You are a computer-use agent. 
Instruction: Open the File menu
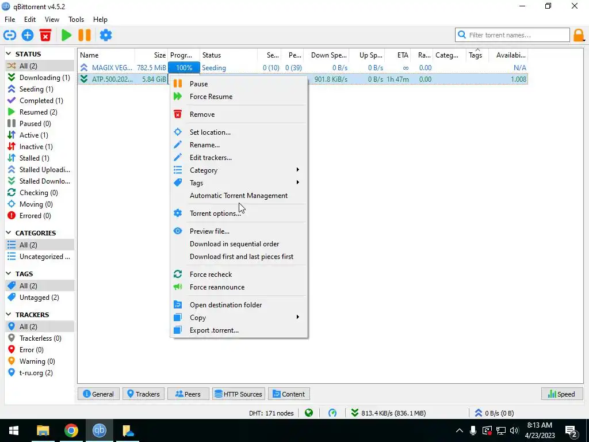pyautogui.click(x=10, y=20)
